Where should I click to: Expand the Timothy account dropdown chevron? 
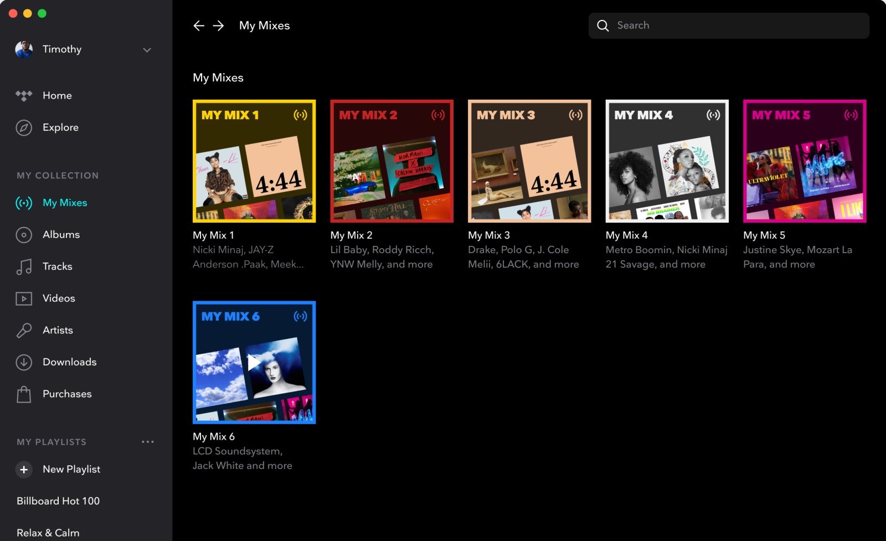point(147,50)
